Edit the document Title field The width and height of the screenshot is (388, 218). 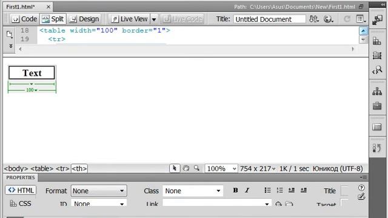tap(269, 19)
